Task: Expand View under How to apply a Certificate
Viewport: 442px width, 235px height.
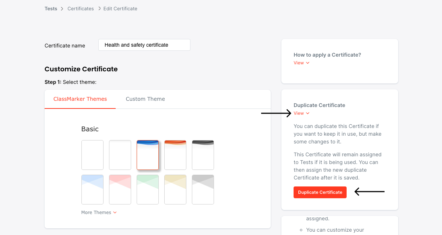Action: point(301,63)
